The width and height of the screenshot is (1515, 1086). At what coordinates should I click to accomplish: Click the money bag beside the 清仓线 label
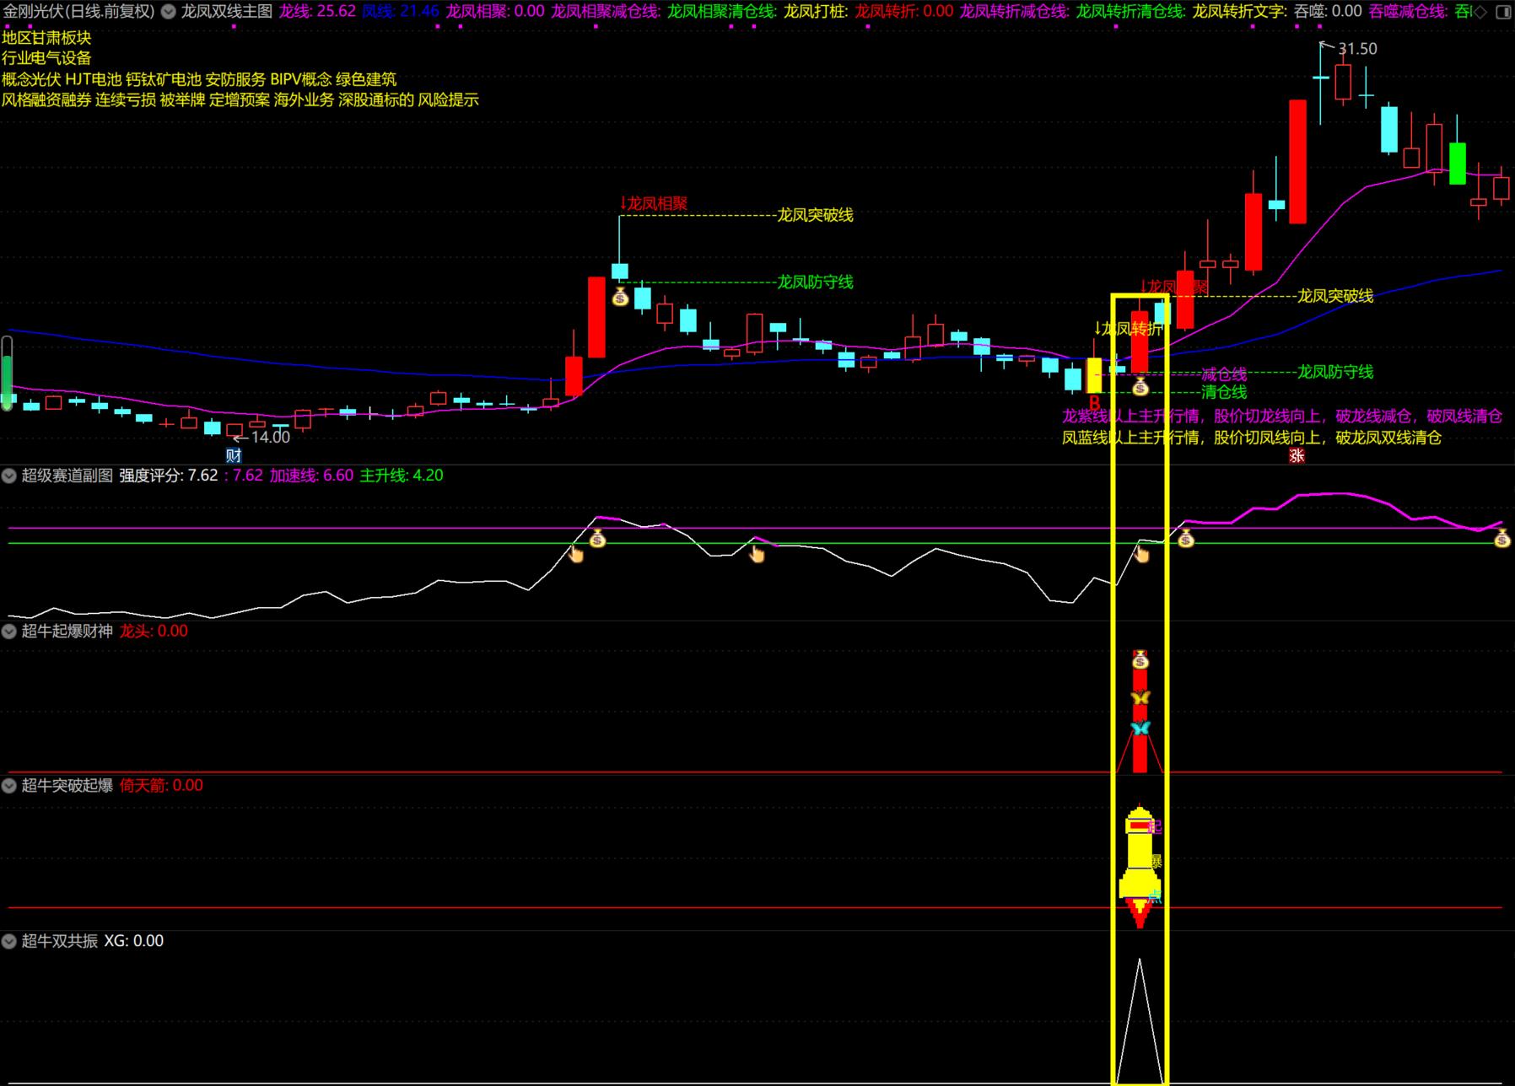[1140, 386]
